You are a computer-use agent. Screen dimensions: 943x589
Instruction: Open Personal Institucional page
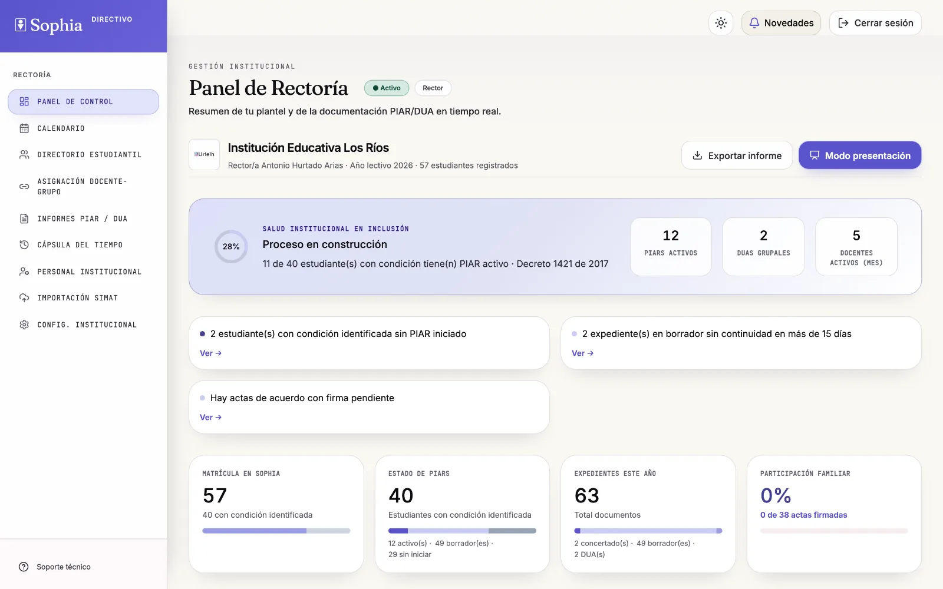(x=83, y=272)
